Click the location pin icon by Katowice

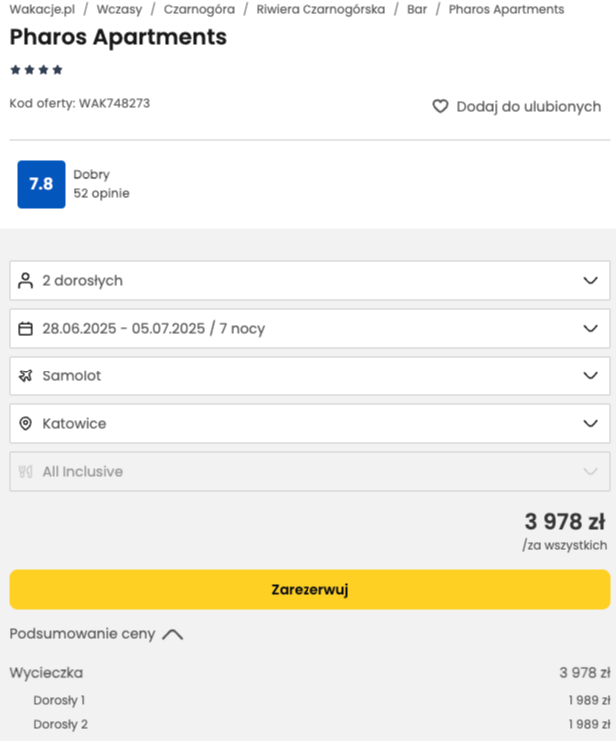pos(26,423)
